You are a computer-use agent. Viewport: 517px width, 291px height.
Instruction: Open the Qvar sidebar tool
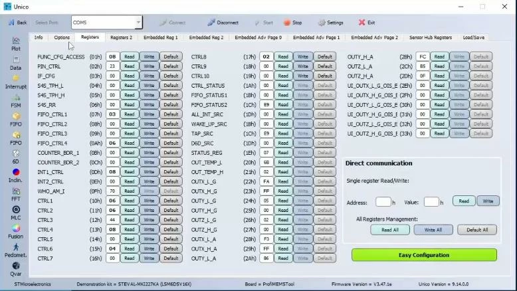pos(15,269)
